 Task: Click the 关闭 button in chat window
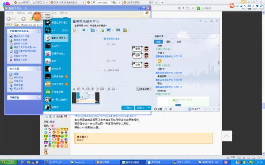128,108
